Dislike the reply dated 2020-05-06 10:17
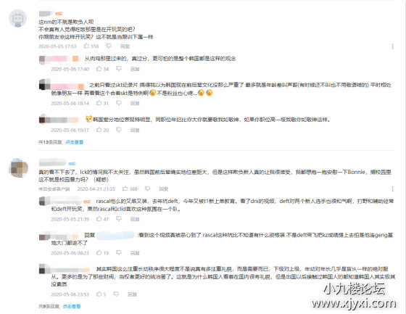Screen dimensions: 406x314 coord(119,130)
